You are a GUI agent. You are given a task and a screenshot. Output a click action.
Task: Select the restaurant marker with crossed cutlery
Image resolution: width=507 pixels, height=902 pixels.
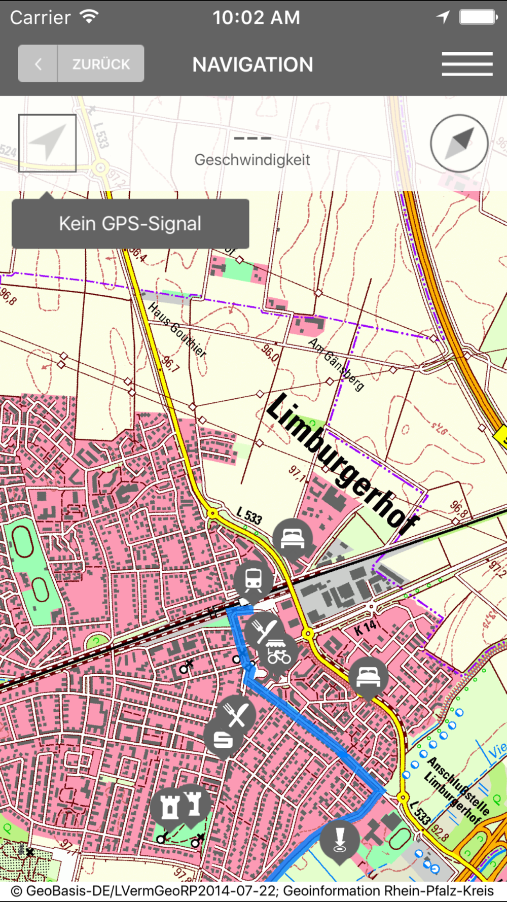pyautogui.click(x=236, y=714)
